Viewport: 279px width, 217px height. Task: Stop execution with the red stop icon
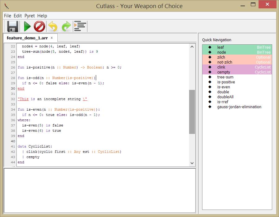(x=39, y=26)
